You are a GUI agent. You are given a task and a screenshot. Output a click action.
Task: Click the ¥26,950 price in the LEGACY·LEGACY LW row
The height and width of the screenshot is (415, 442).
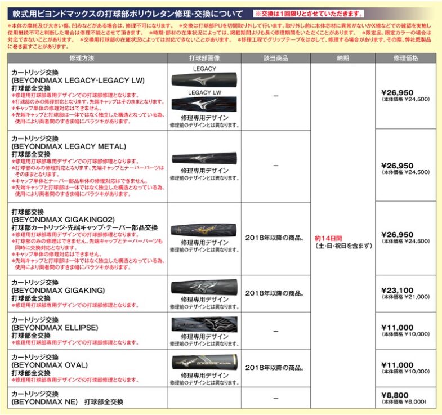coord(397,92)
